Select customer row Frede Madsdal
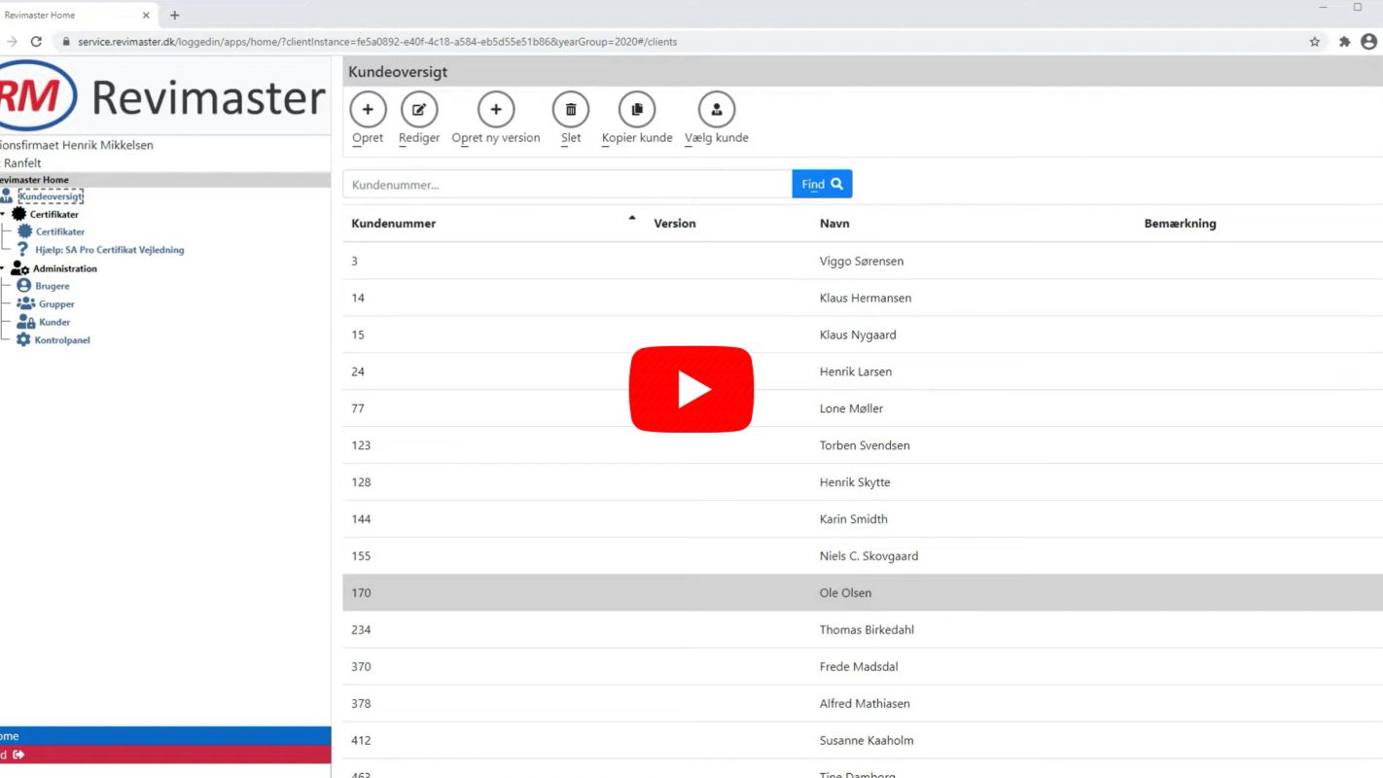 (863, 667)
